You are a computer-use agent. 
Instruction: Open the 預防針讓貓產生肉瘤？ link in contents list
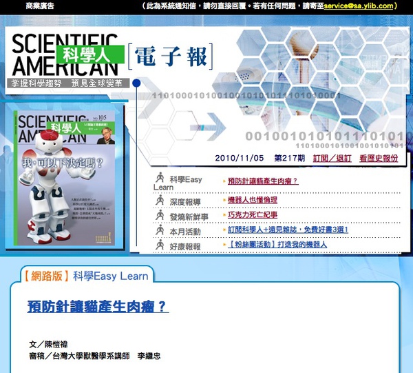263,181
